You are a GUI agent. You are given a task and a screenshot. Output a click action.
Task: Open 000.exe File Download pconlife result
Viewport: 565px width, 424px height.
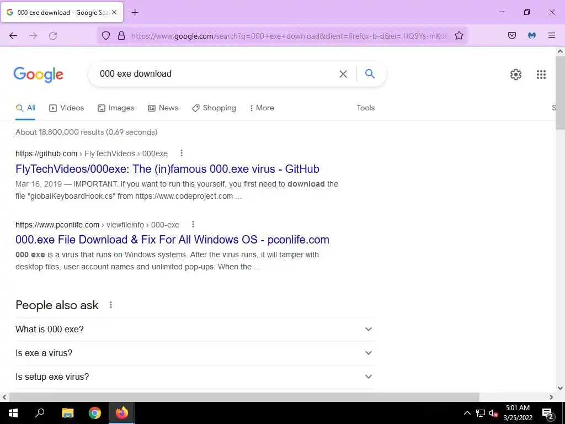[x=172, y=240]
